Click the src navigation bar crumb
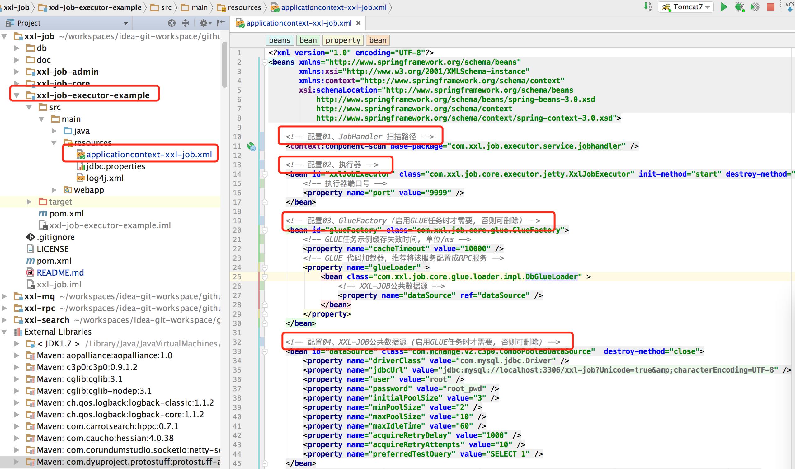The width and height of the screenshot is (795, 469). [161, 7]
